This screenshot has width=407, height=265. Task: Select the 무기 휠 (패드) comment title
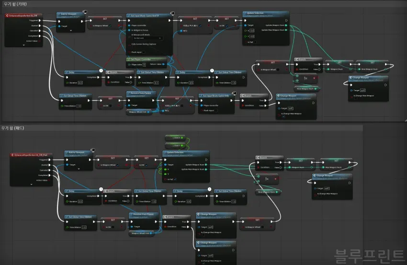tap(12, 128)
